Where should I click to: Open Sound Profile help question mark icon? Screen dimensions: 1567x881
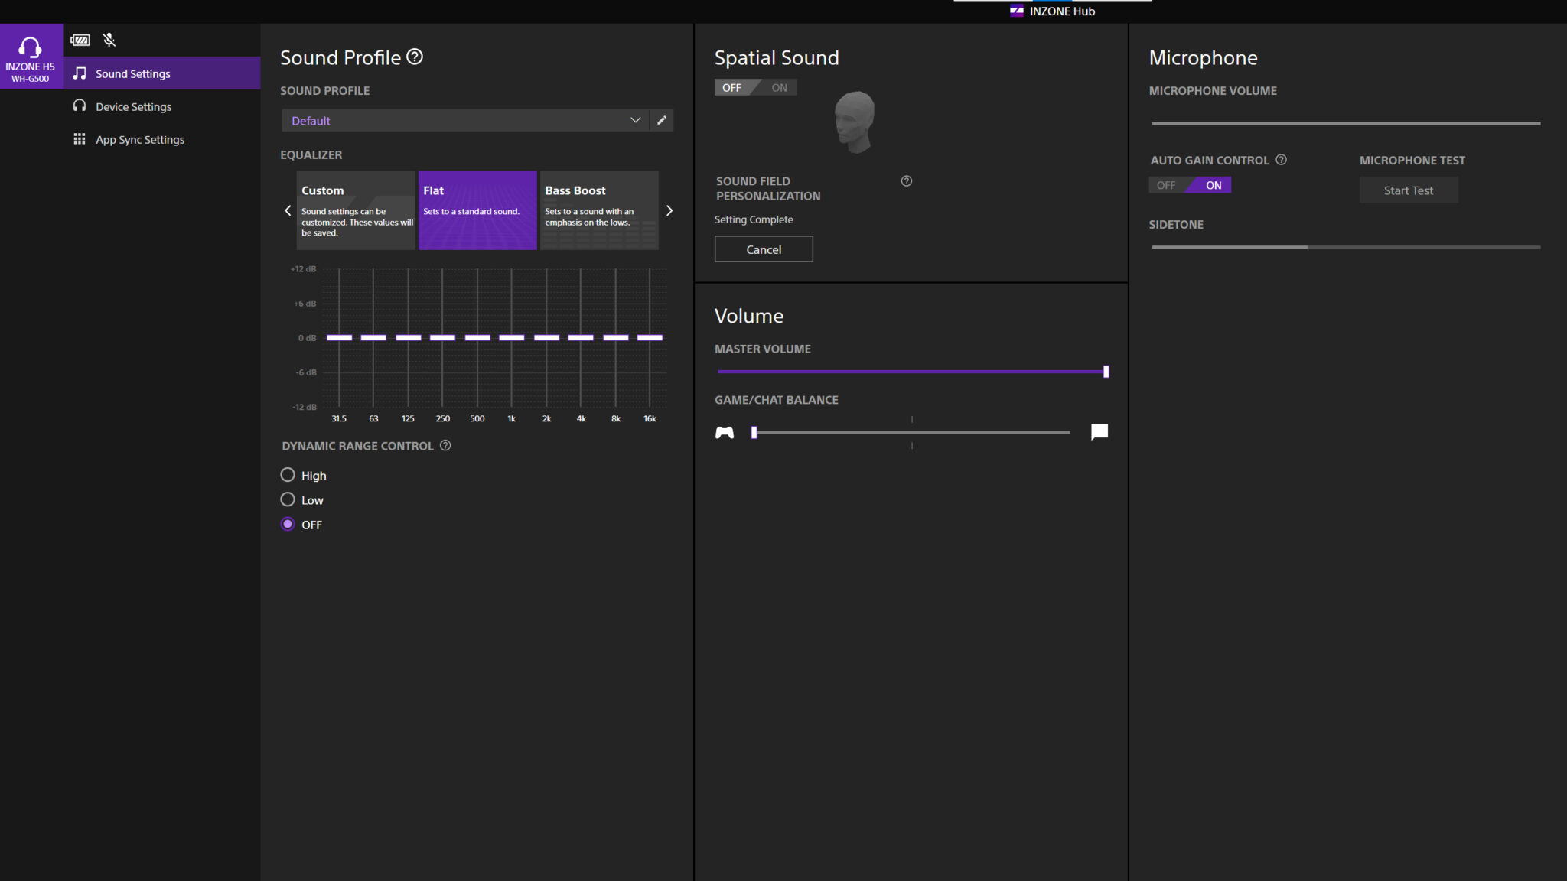(x=415, y=57)
